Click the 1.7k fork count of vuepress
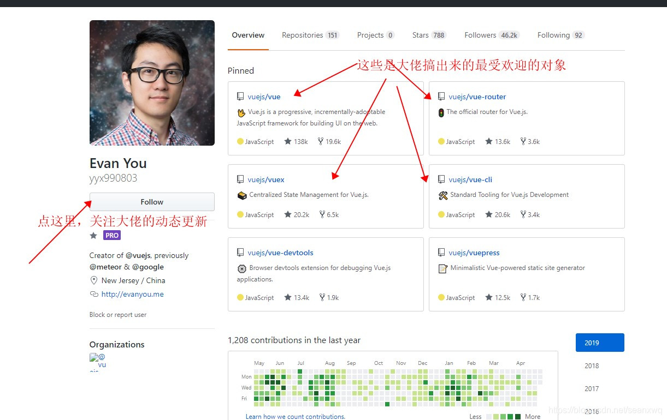Viewport: 667px width, 420px height. pos(530,297)
